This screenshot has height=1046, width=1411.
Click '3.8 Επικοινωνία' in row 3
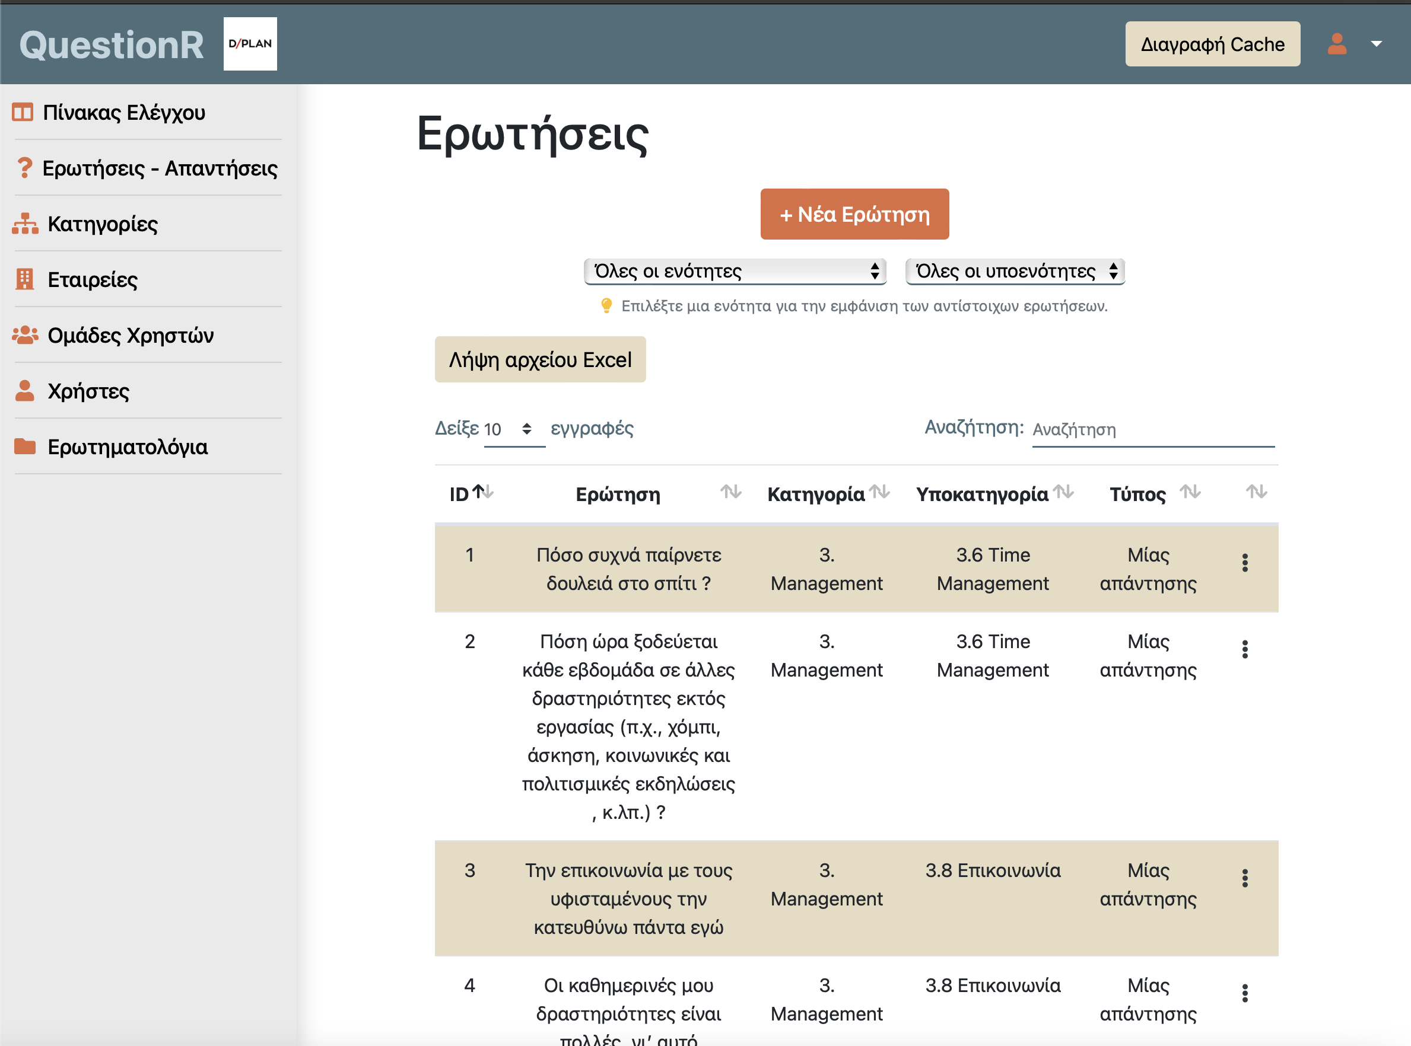click(993, 870)
